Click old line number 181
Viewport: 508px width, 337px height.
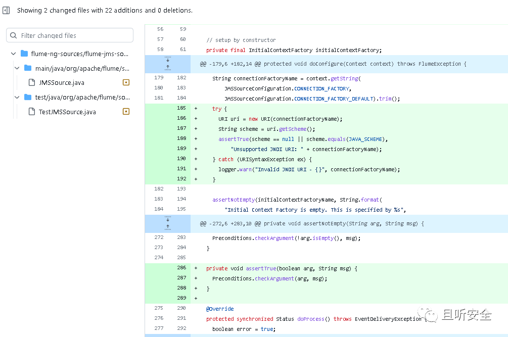159,98
